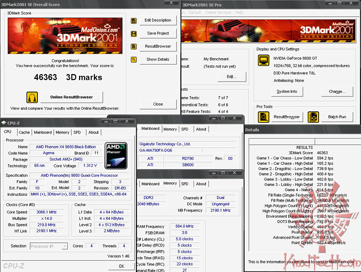The width and height of the screenshot is (361, 272).
Task: Click the Core Speed 3066.1 MHz value
Action: coord(46,212)
